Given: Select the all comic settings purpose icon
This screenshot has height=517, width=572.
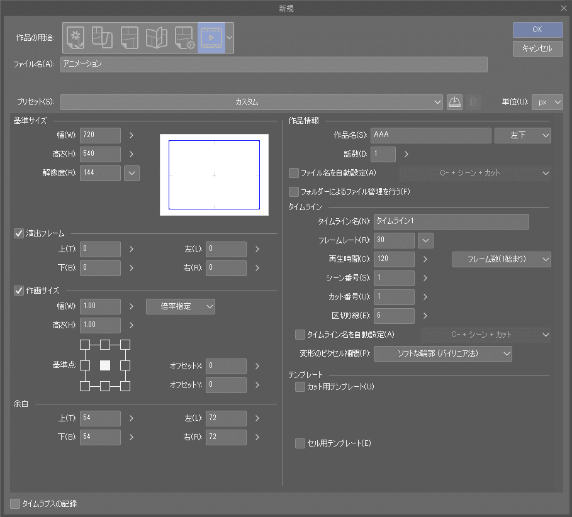Looking at the screenshot, I should pyautogui.click(x=183, y=37).
